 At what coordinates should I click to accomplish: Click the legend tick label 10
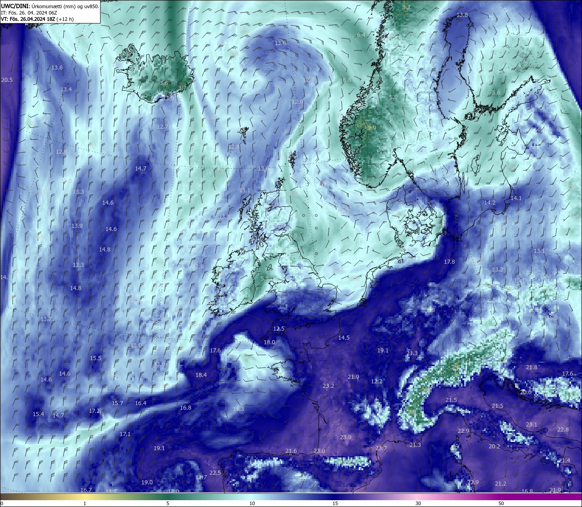click(x=252, y=503)
